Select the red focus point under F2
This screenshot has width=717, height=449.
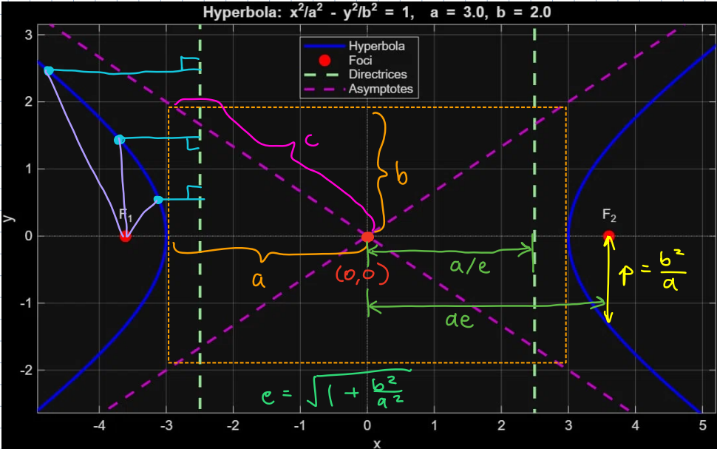(x=608, y=236)
